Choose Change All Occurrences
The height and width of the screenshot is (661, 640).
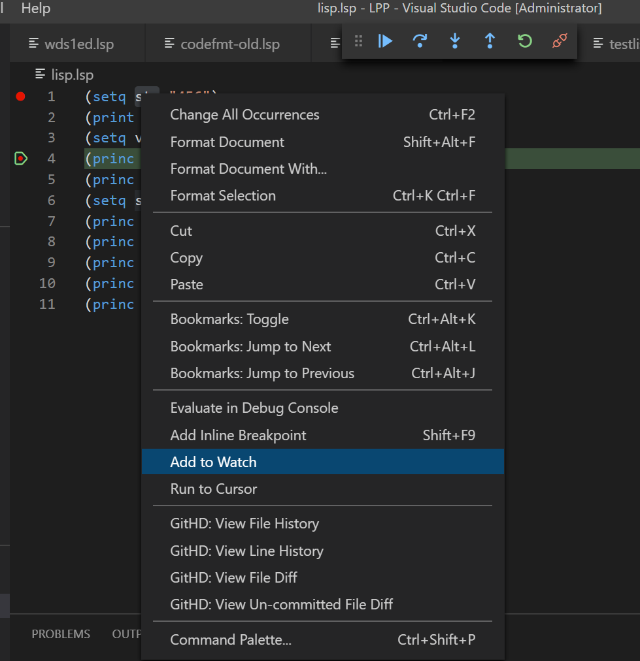[x=323, y=115]
